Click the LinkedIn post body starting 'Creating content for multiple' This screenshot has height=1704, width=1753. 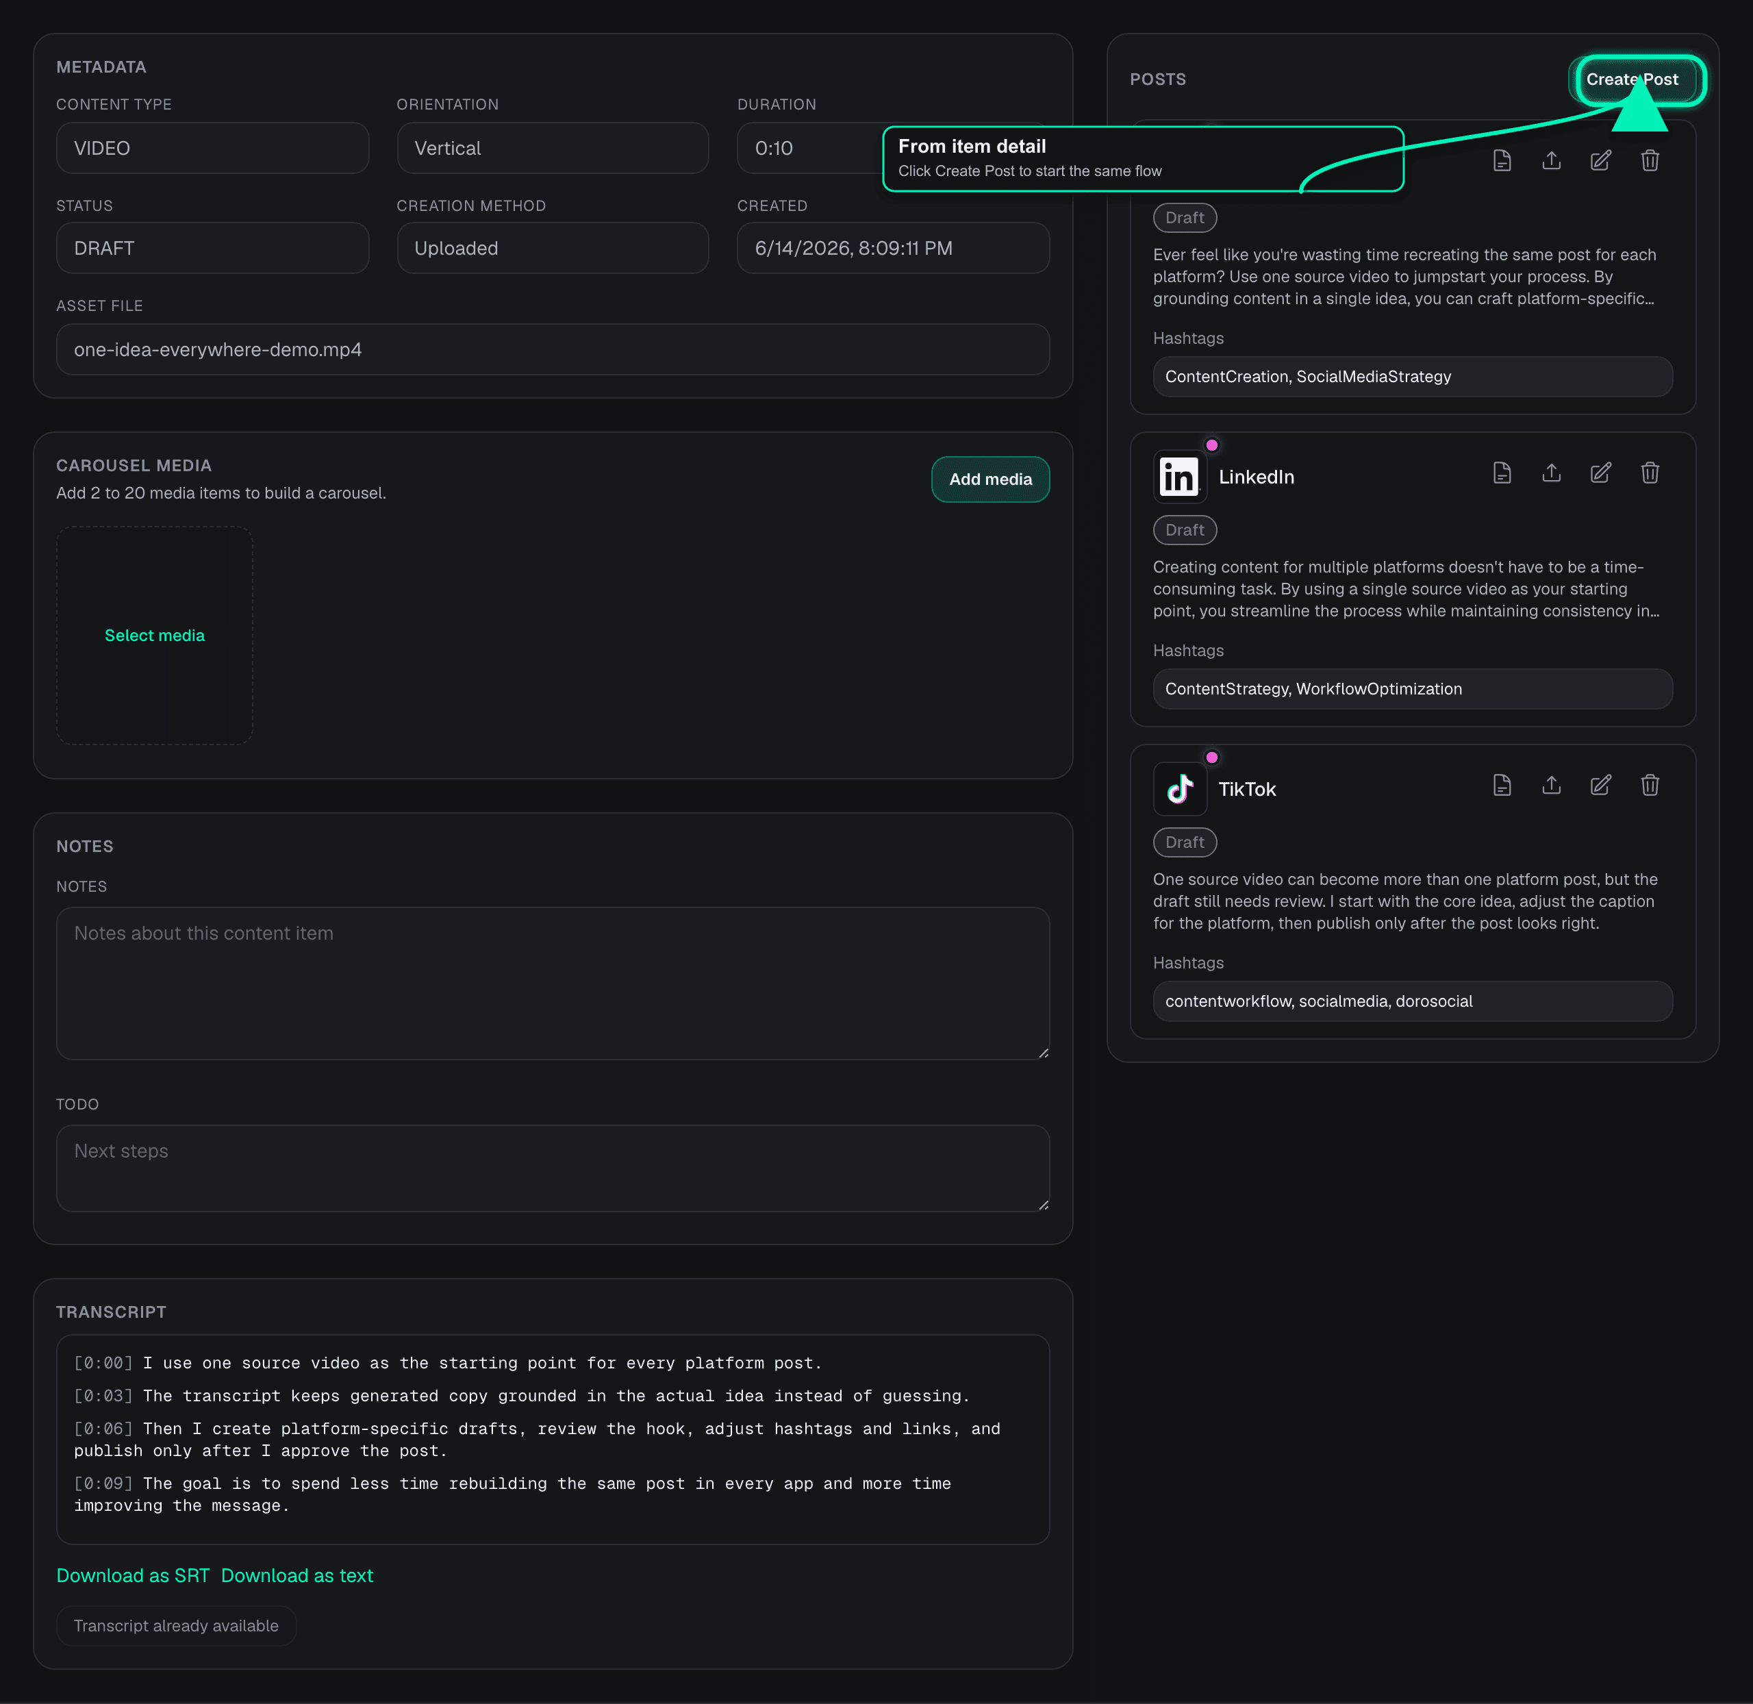[x=1406, y=589]
